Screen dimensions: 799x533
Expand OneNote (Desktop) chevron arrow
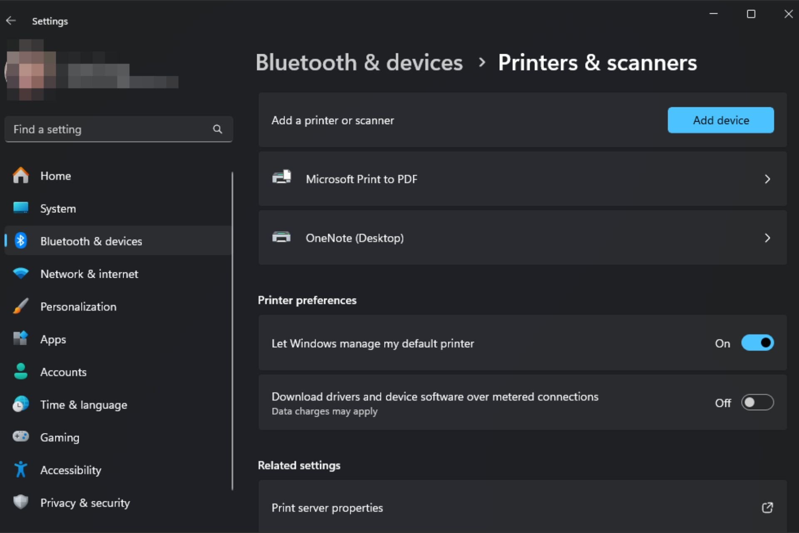point(767,238)
